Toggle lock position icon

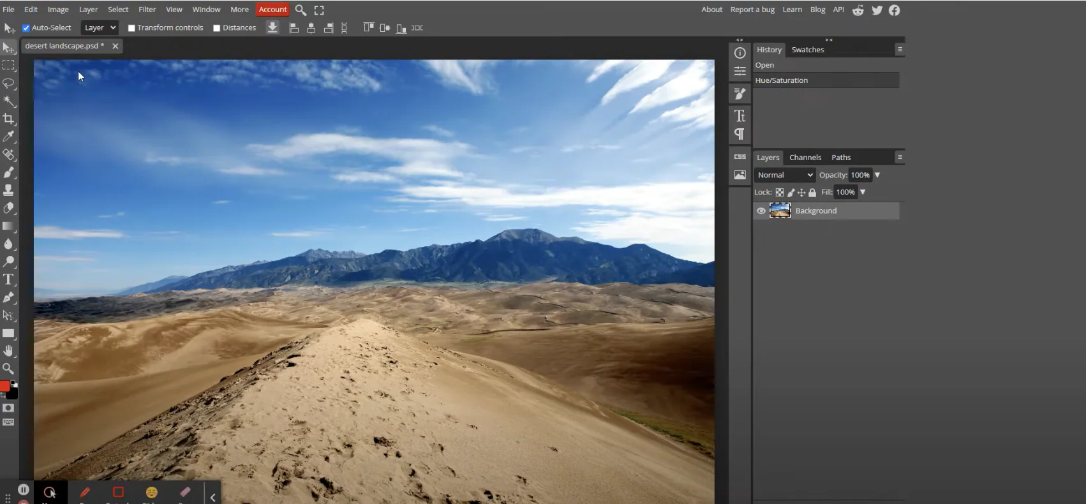(801, 192)
